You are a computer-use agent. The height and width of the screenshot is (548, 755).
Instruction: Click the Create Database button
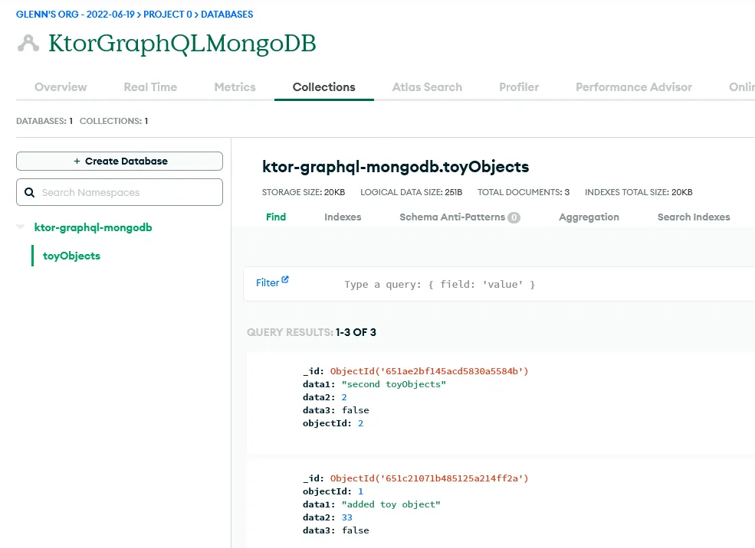pyautogui.click(x=119, y=161)
